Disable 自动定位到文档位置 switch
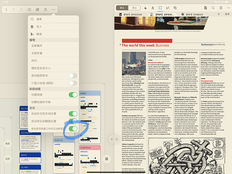 tap(73, 114)
